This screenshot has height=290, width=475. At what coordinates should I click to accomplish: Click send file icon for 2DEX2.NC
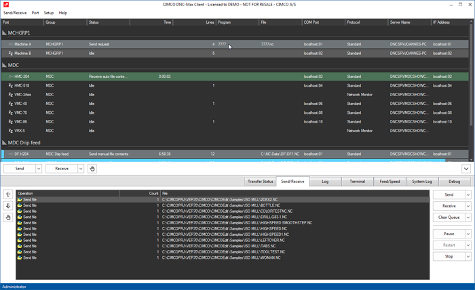(x=20, y=200)
